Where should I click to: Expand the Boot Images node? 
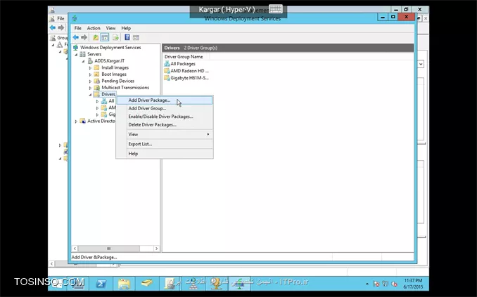(90, 74)
